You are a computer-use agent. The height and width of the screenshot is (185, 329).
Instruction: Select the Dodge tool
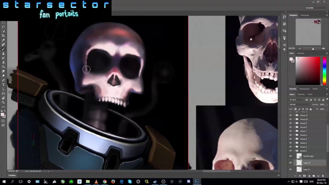[3, 76]
